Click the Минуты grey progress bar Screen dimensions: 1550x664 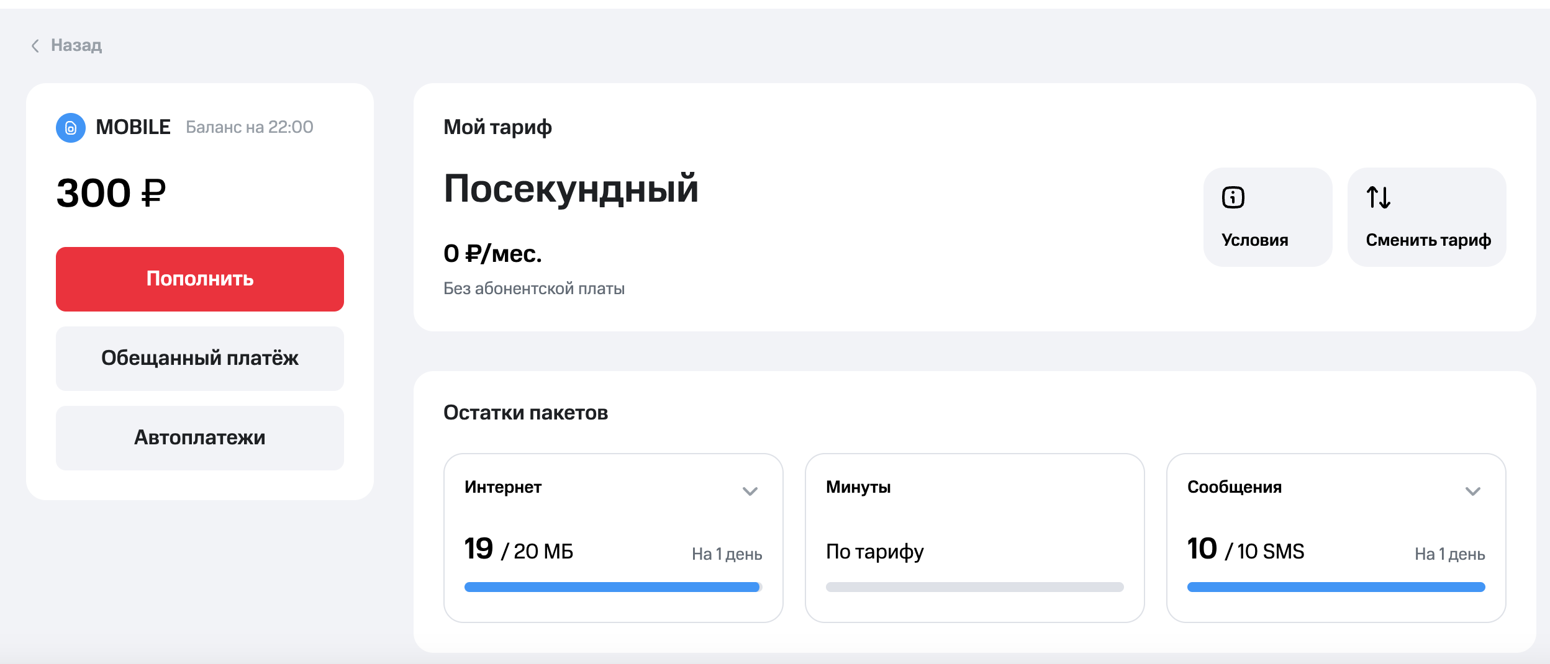pyautogui.click(x=974, y=587)
